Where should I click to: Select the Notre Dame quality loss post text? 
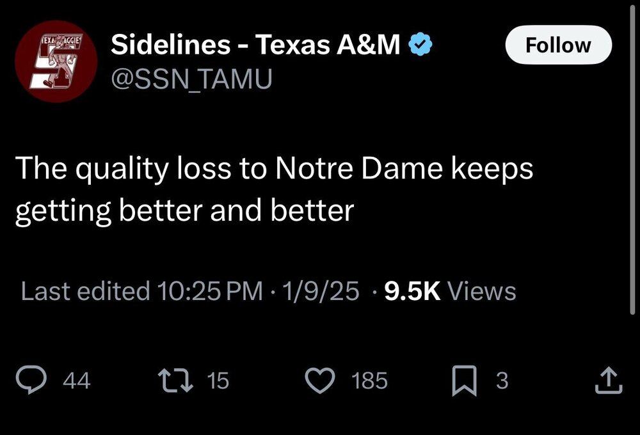coord(273,190)
